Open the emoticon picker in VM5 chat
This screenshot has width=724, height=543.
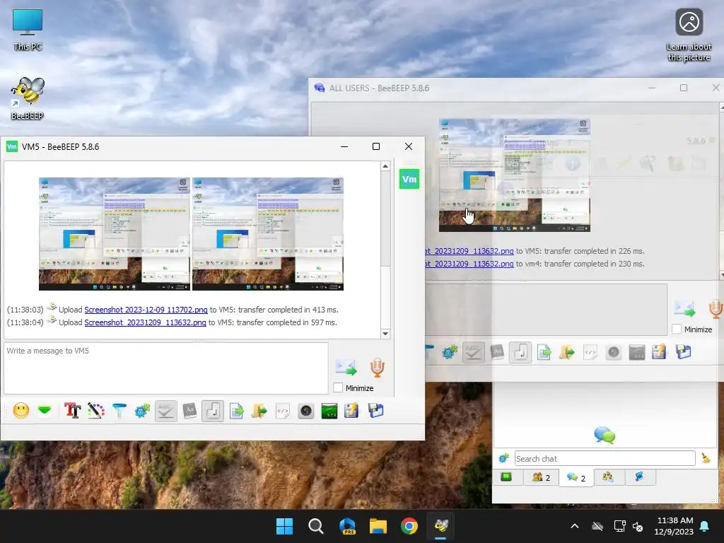click(x=21, y=411)
